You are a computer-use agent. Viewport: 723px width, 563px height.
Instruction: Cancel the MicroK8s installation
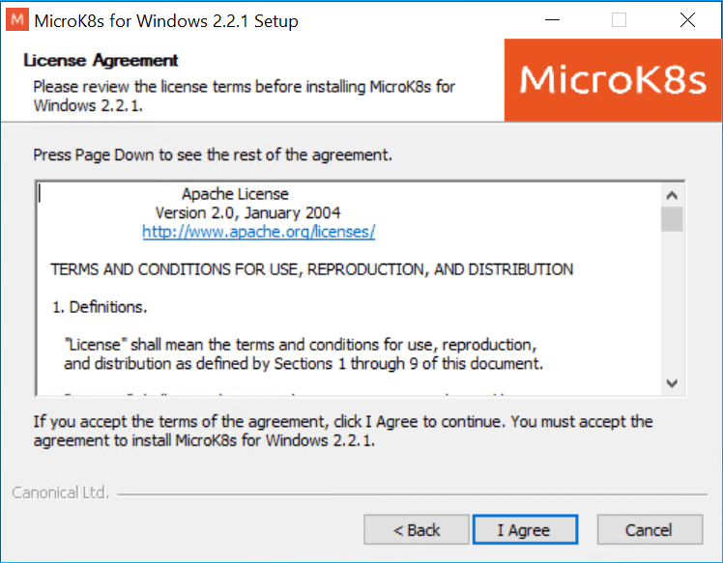point(650,530)
